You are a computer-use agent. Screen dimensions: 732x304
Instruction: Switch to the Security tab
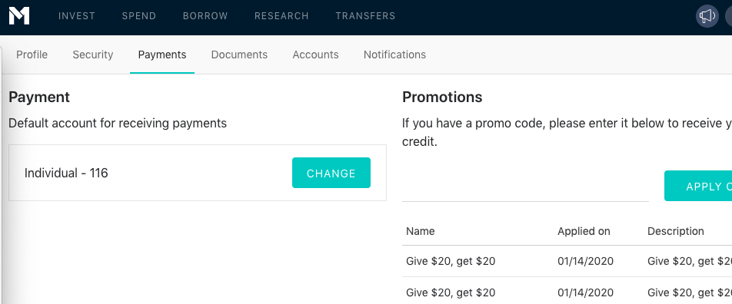(93, 55)
